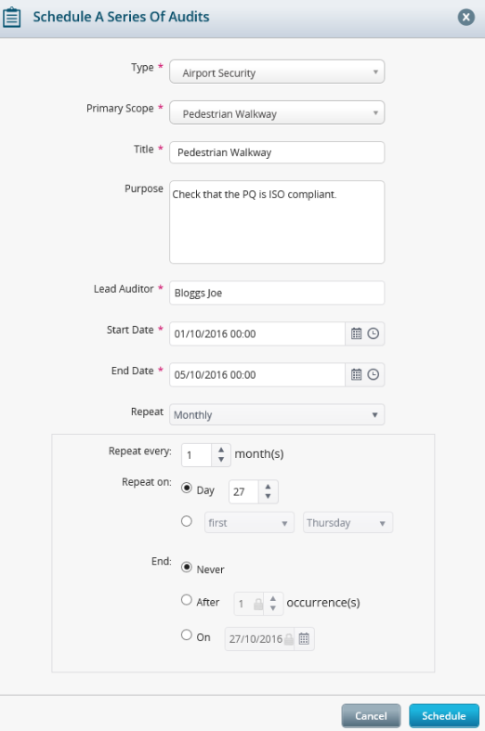Click into the Lead Auditor field

(277, 293)
